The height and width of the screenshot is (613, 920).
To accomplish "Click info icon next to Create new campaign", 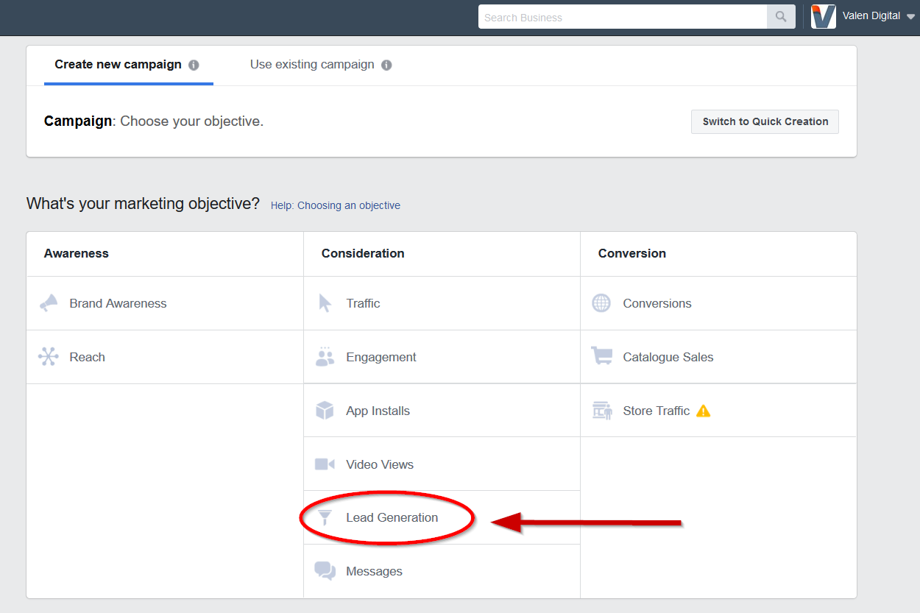I will (x=194, y=65).
